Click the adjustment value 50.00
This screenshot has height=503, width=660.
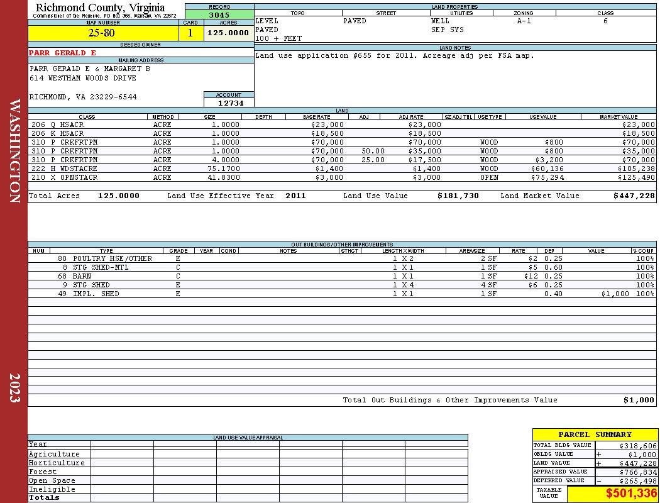(x=373, y=151)
